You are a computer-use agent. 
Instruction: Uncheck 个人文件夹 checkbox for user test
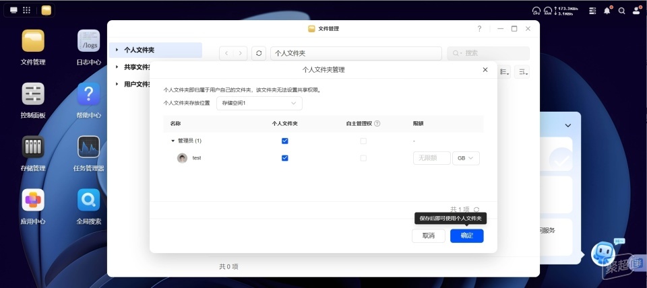coord(284,158)
